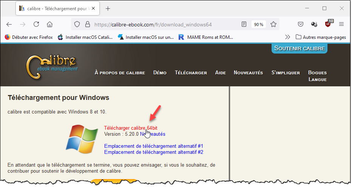This screenshot has height=187, width=352.
Task: Open the Bogues menu item
Action: [x=317, y=73]
